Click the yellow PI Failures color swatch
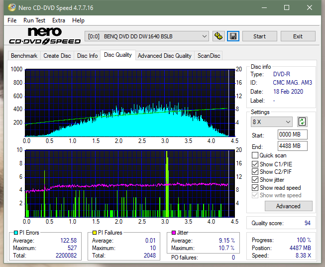This screenshot has width=325, height=267. [x=95, y=233]
